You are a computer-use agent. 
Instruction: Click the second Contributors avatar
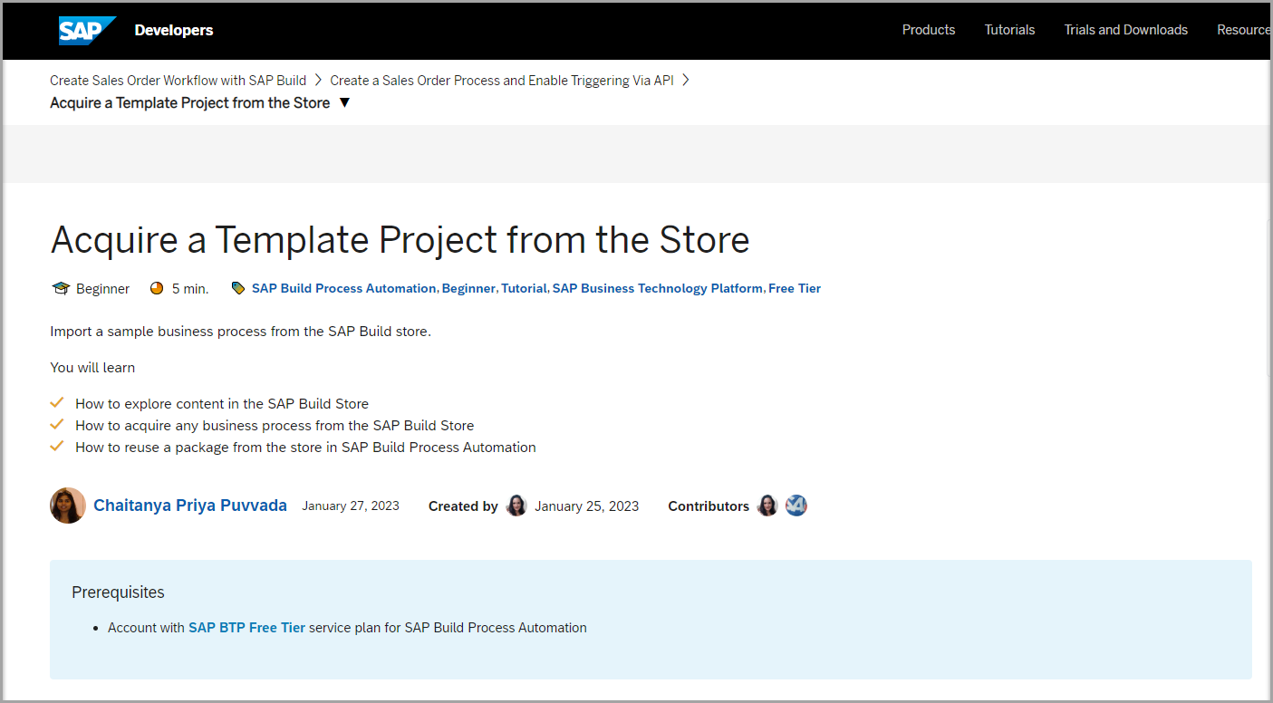(x=796, y=506)
